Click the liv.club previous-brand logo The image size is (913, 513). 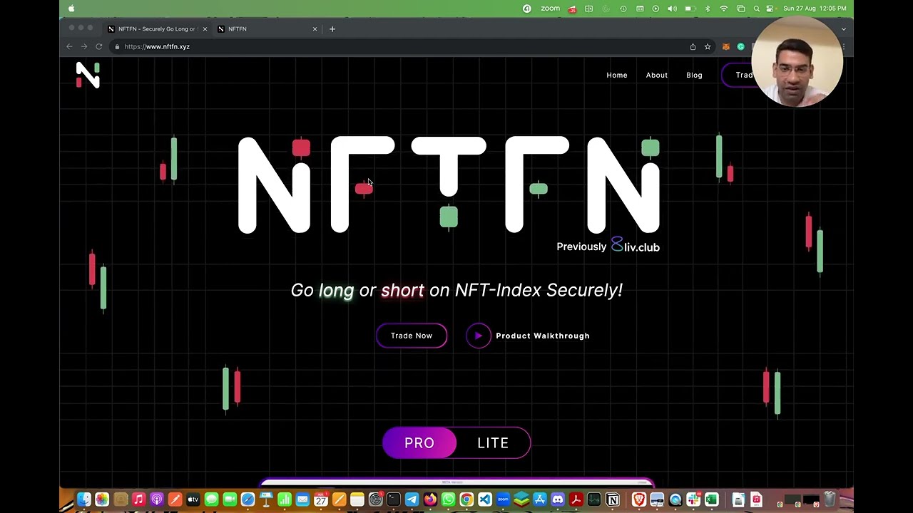636,247
